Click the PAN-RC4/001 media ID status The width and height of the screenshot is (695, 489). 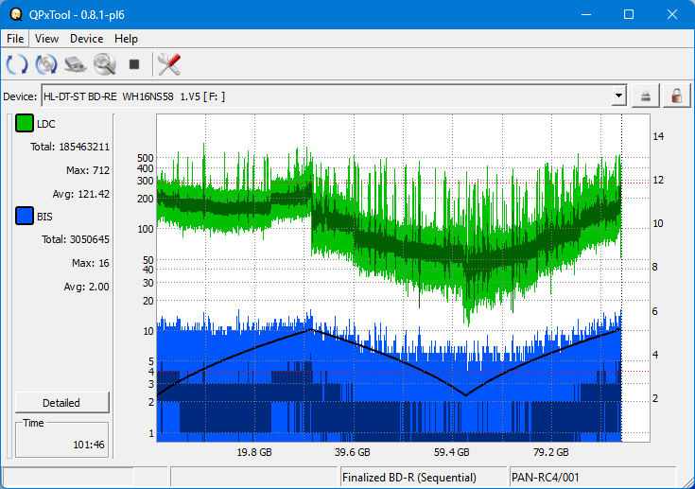tap(546, 478)
